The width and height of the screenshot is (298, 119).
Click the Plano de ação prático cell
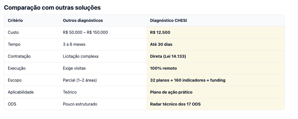click(216, 92)
